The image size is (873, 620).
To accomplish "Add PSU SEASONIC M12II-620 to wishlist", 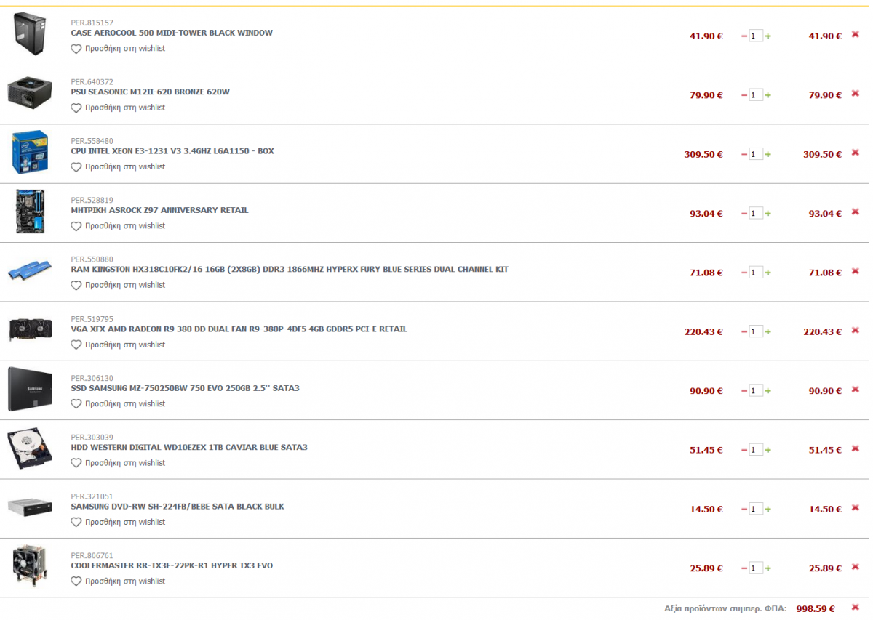I will click(x=118, y=108).
